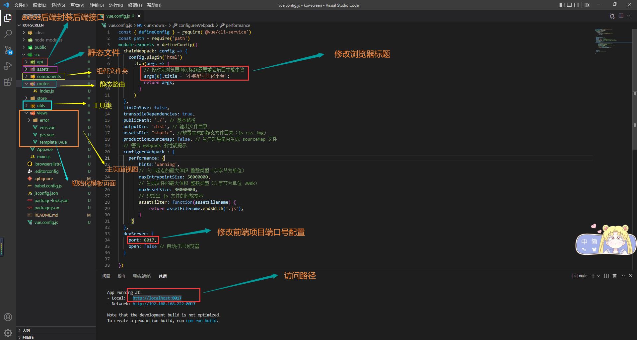The height and width of the screenshot is (340, 637).
Task: Open the Explorer view in activity bar
Action: (8, 18)
